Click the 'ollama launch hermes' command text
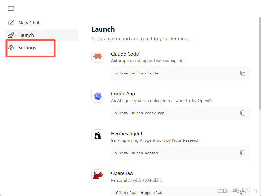This screenshot has height=196, width=261. tap(136, 153)
